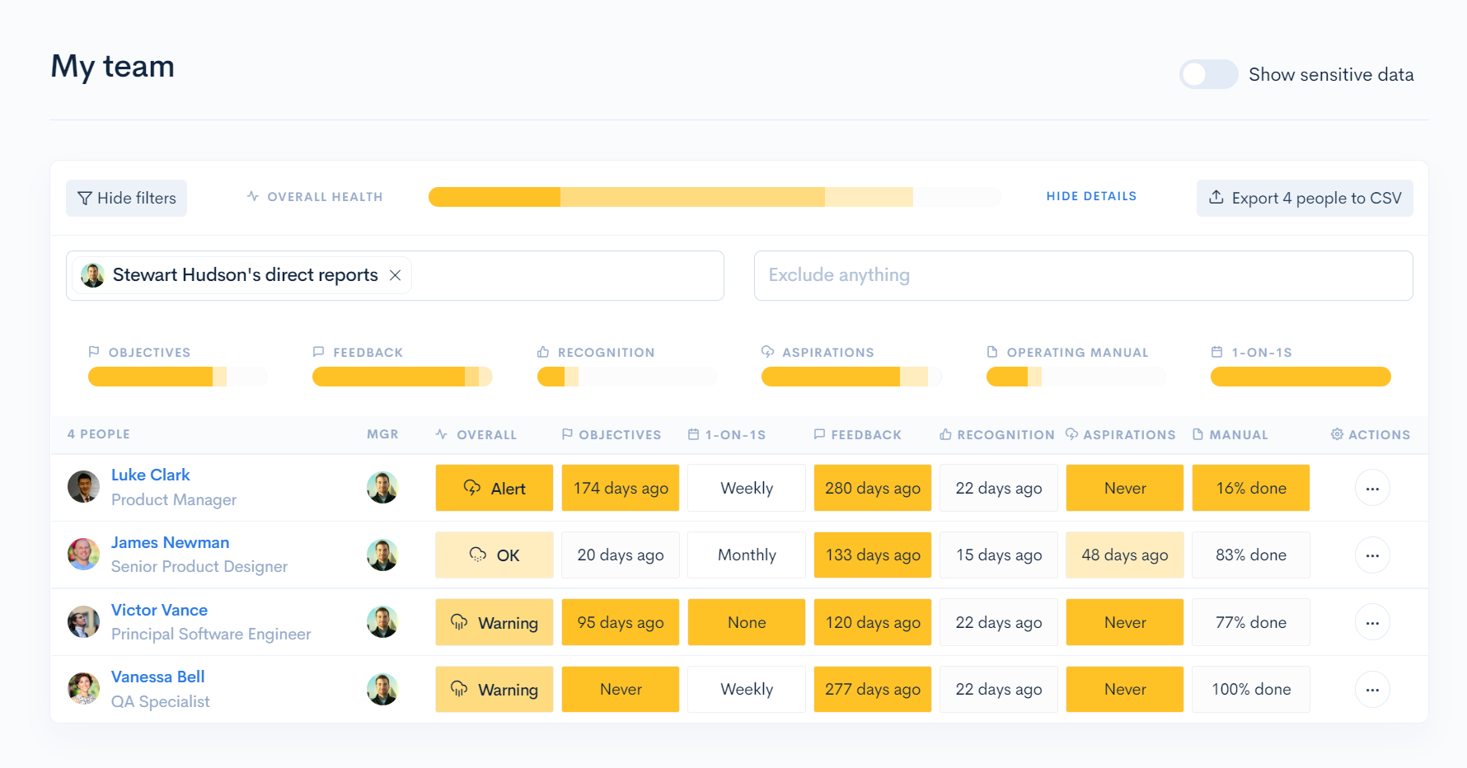Collapse details with Hide Details
Viewport: 1467px width, 768px height.
1090,196
